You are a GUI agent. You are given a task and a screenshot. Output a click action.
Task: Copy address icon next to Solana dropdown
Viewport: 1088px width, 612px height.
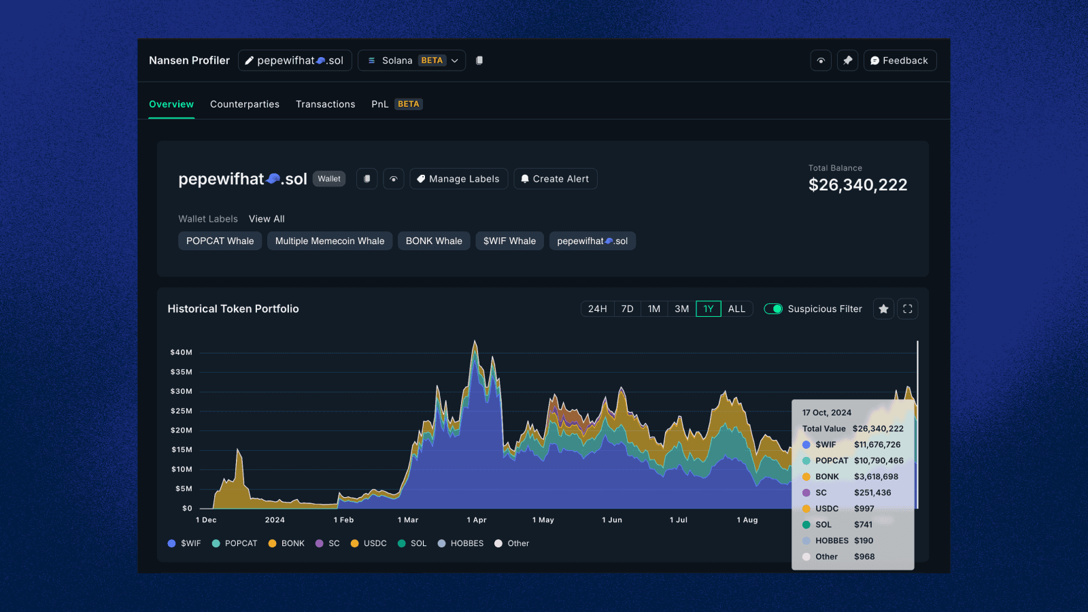[x=479, y=61]
